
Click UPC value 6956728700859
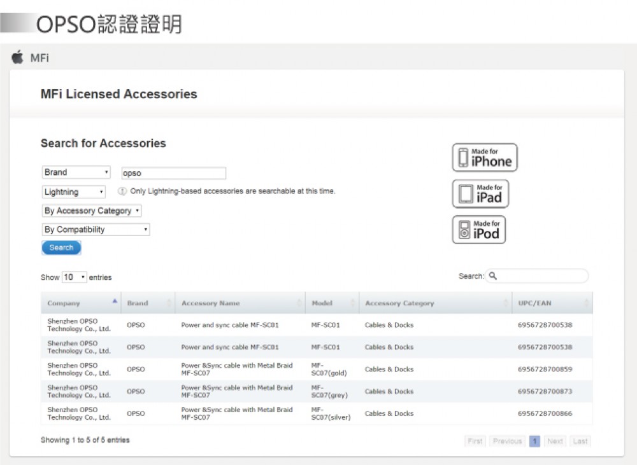545,369
